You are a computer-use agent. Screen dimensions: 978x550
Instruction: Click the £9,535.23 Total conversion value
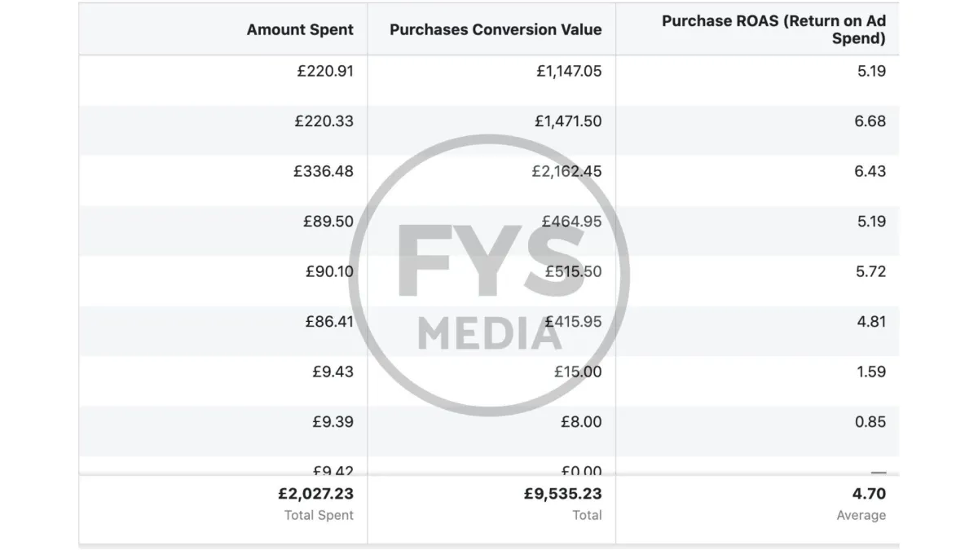point(563,495)
